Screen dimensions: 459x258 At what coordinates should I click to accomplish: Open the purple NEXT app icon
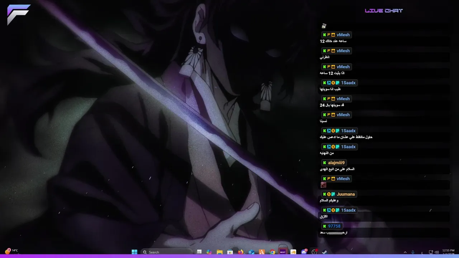pyautogui.click(x=283, y=252)
